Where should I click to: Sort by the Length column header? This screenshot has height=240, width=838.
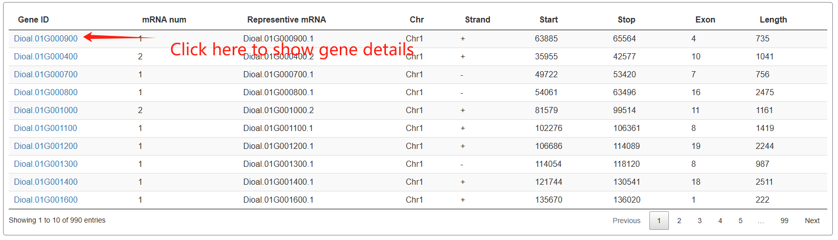coord(773,20)
